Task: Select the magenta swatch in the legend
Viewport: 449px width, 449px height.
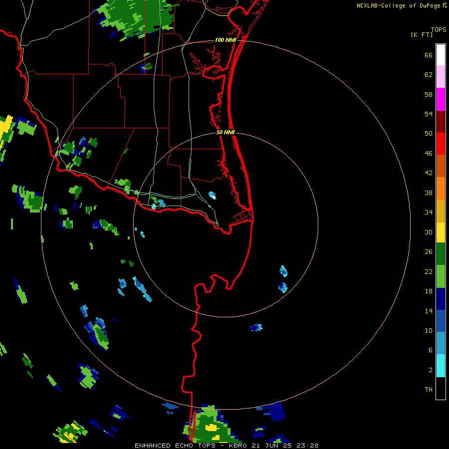Action: coord(441,99)
